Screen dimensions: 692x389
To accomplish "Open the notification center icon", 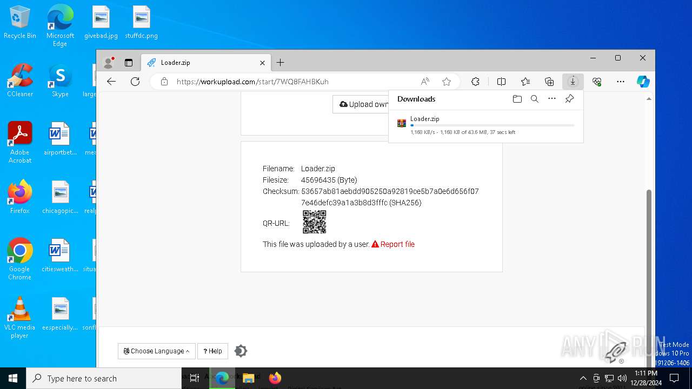I will coord(674,378).
